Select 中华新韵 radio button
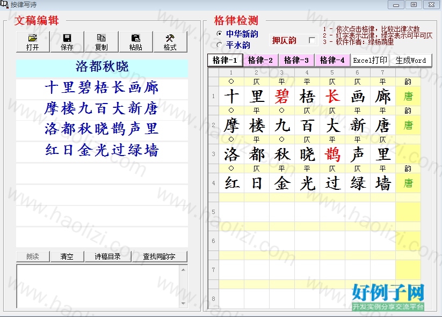The height and width of the screenshot is (317, 442). click(219, 33)
